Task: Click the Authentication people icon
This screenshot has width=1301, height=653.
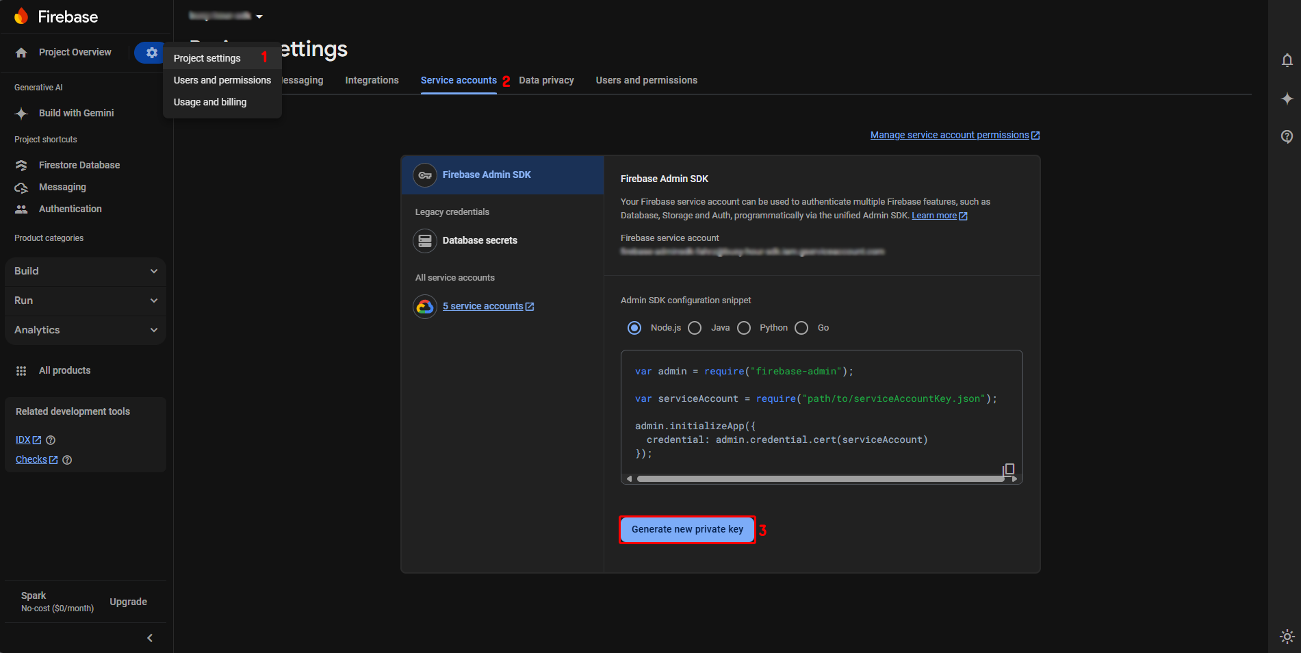Action: point(21,209)
